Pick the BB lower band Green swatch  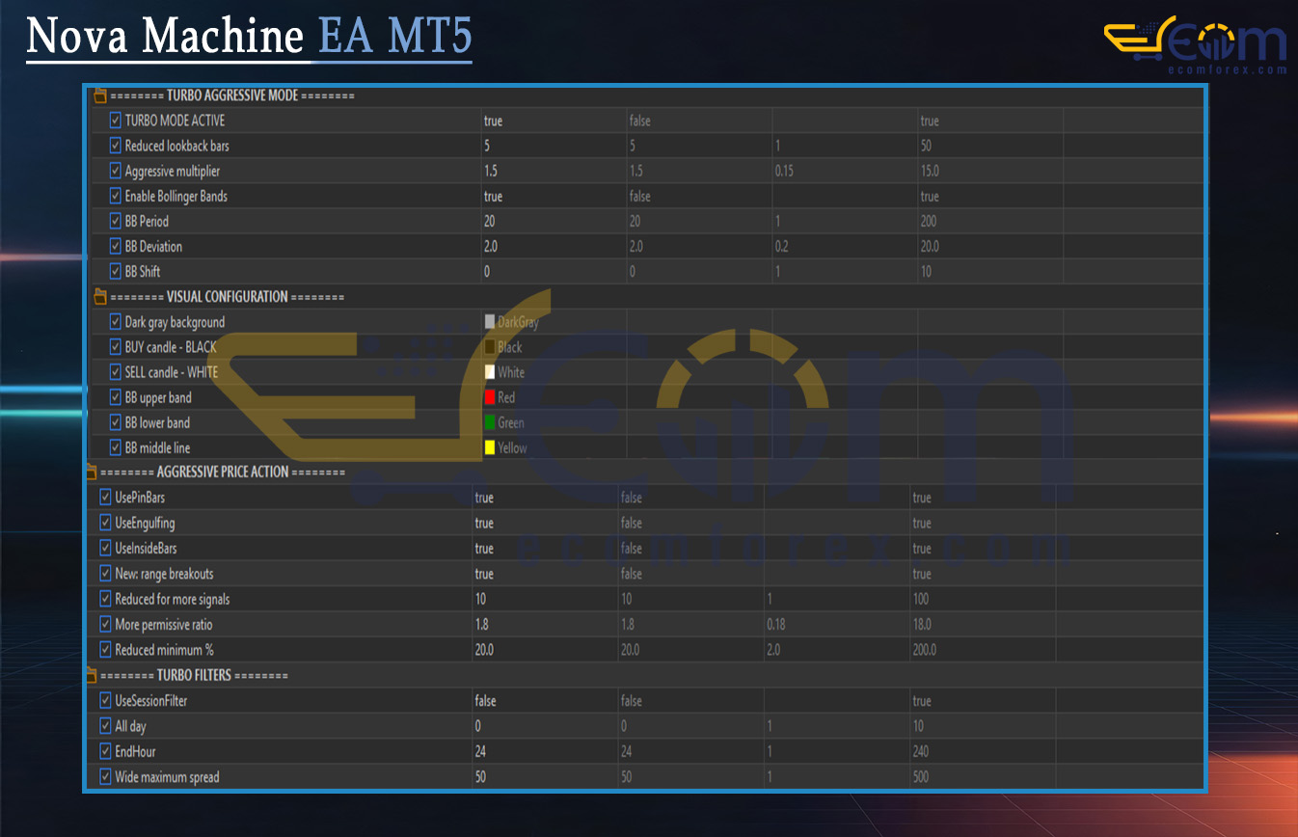[x=490, y=422]
